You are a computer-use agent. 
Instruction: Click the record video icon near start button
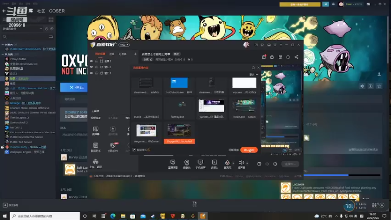pos(259,164)
